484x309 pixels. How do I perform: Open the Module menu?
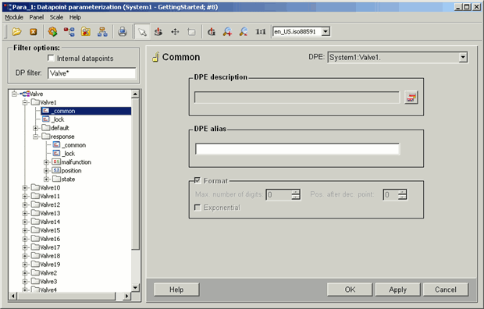(14, 17)
